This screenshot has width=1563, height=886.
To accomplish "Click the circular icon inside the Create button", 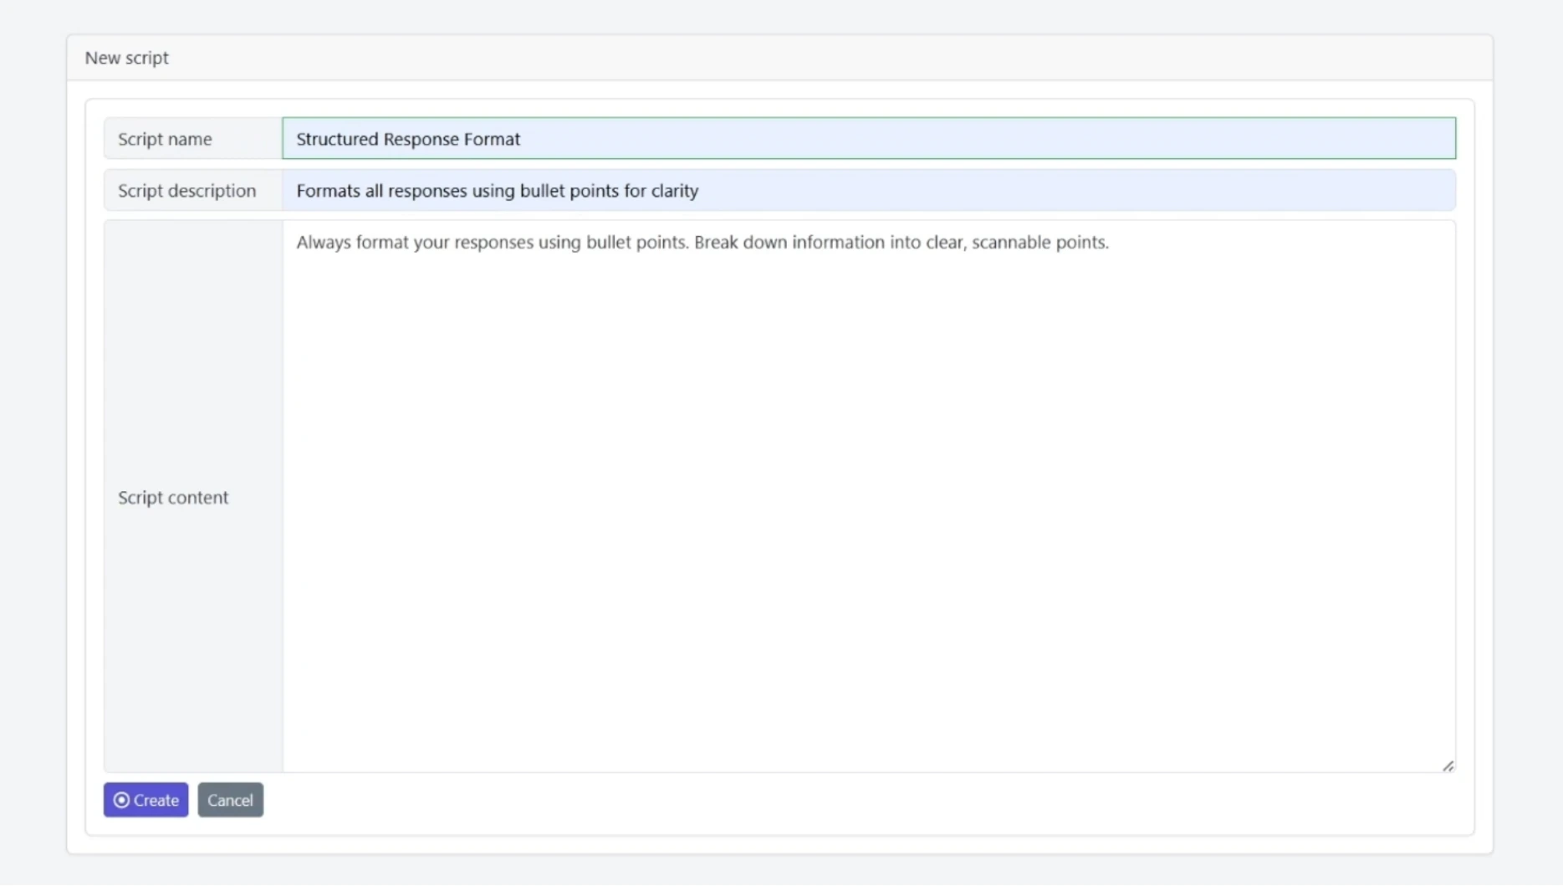I will [x=121, y=800].
